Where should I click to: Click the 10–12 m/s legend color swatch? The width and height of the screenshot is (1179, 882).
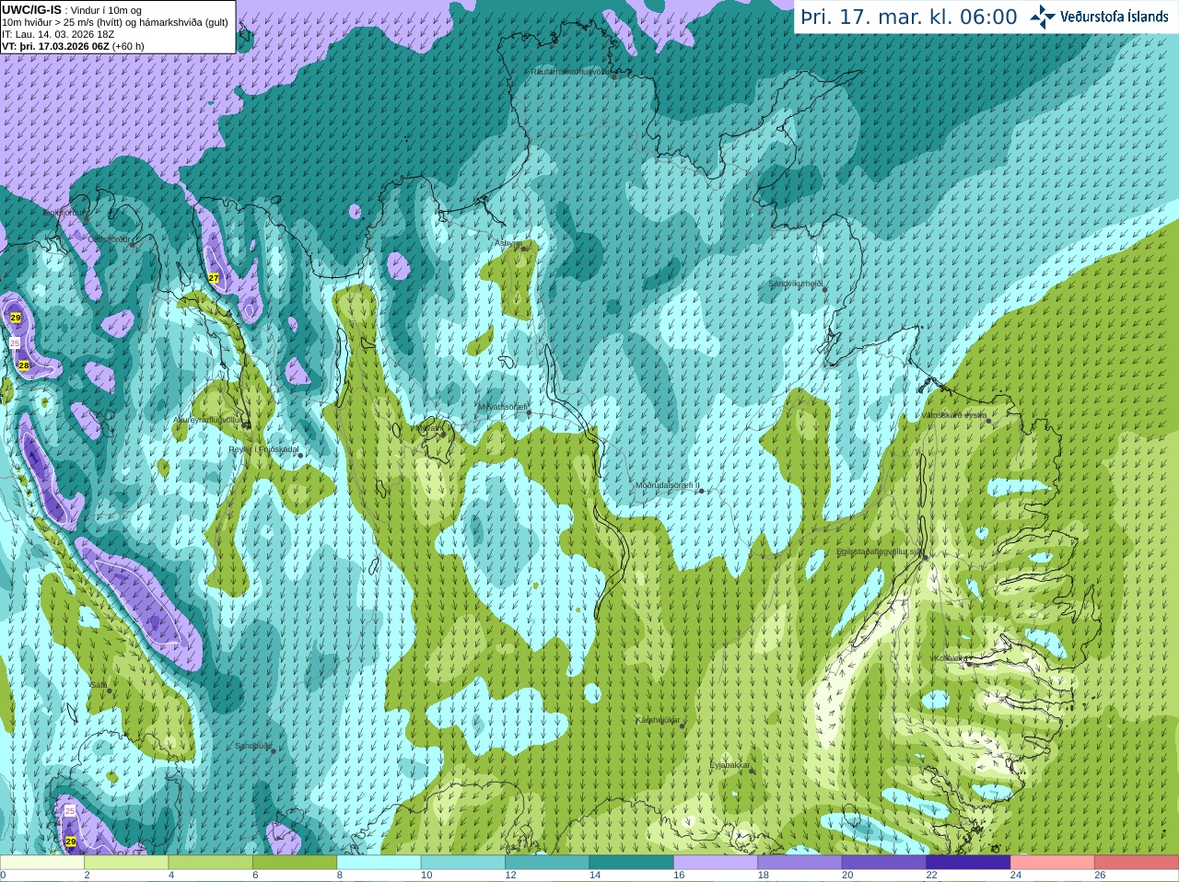[x=463, y=863]
